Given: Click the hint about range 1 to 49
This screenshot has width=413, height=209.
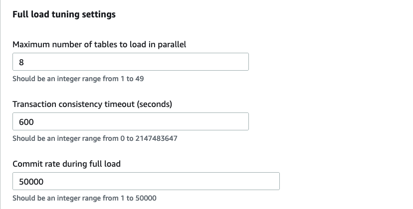Looking at the screenshot, I should pos(78,79).
